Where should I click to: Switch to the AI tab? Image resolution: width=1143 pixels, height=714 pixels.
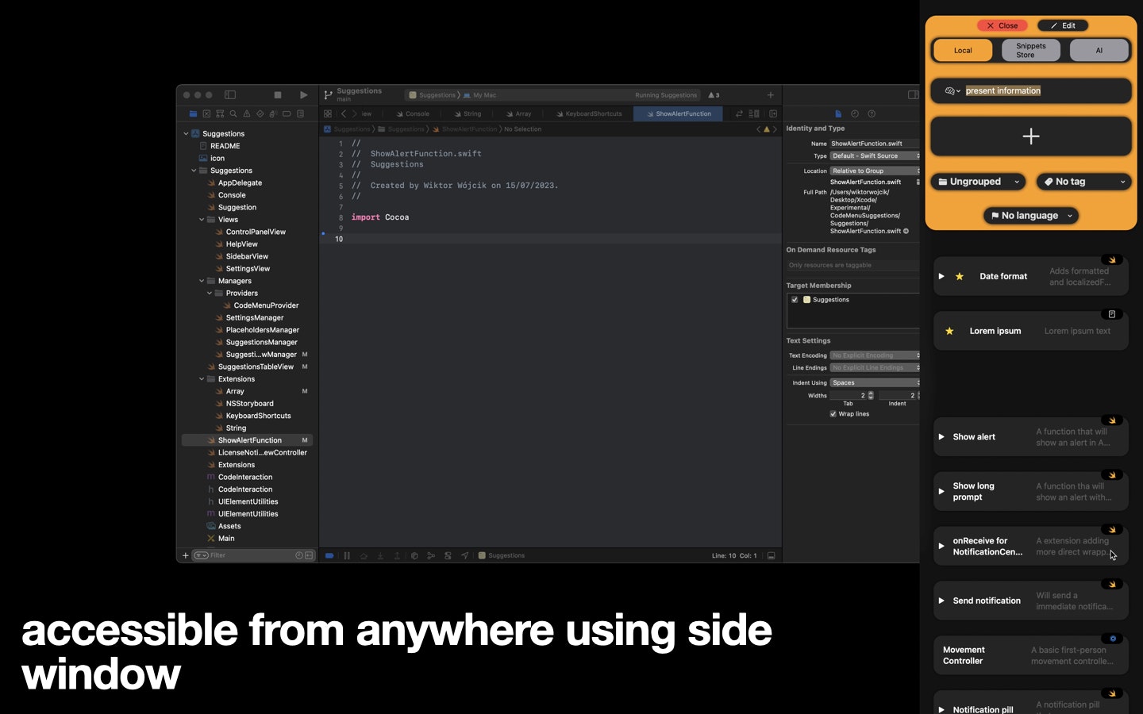[1099, 51]
